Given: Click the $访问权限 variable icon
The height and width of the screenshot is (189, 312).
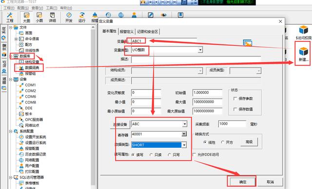Looking at the screenshot, I should point(303,33).
